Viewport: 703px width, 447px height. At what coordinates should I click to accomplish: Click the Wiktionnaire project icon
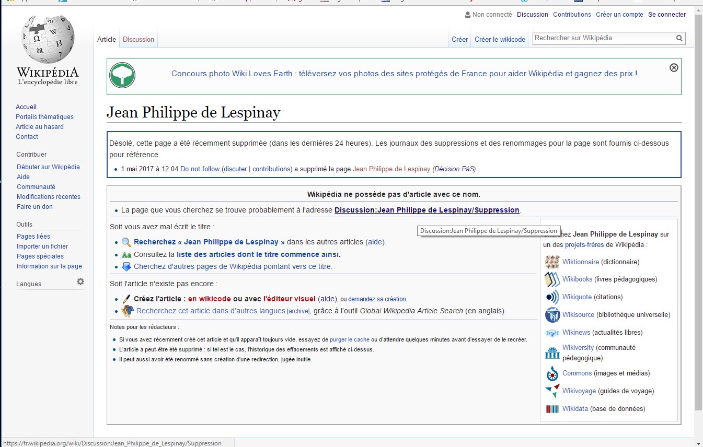click(x=552, y=262)
